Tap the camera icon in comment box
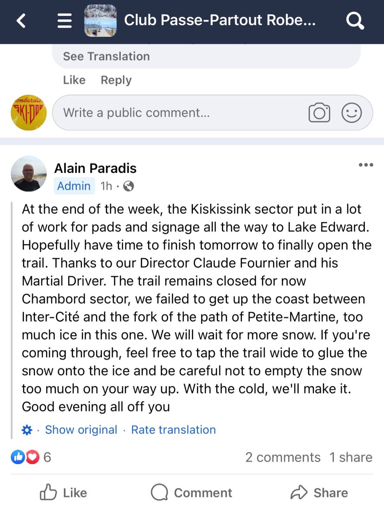 coord(319,113)
